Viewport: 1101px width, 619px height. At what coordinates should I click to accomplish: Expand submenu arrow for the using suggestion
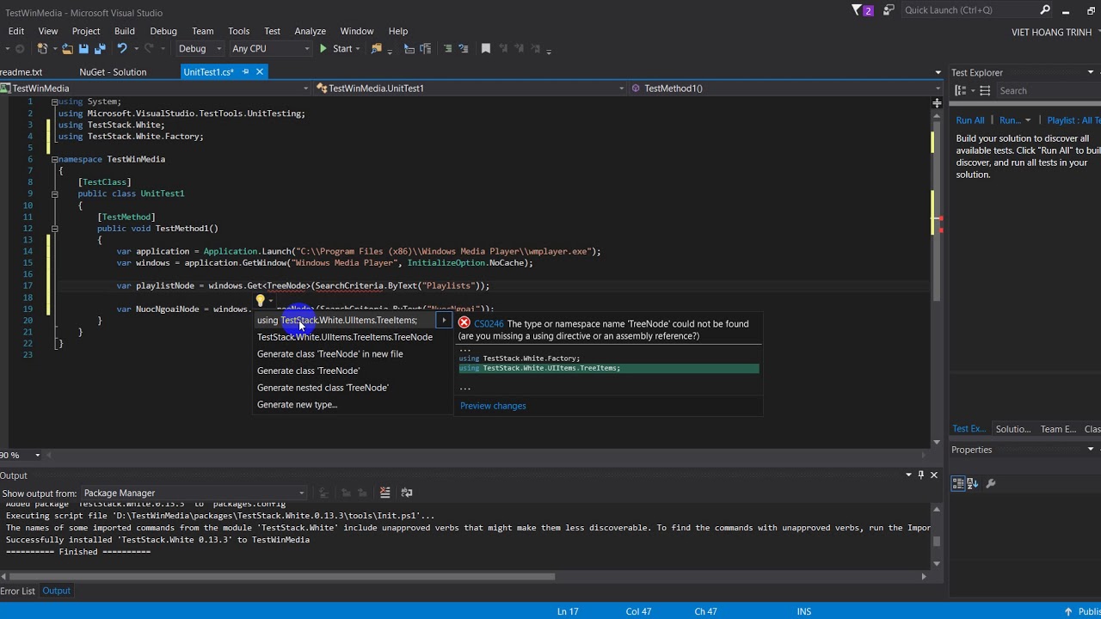444,320
